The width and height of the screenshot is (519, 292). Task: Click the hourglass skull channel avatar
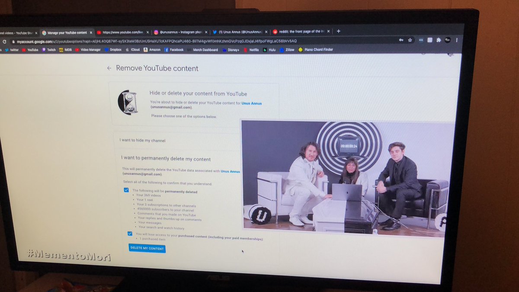(128, 103)
